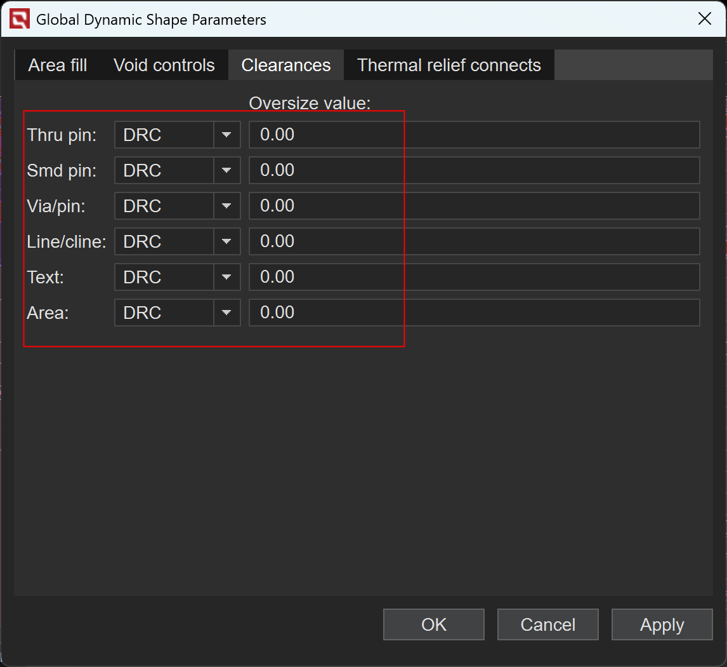Screen dimensions: 727x667
Task: Expand the Text clearance dropdown
Action: (x=227, y=278)
